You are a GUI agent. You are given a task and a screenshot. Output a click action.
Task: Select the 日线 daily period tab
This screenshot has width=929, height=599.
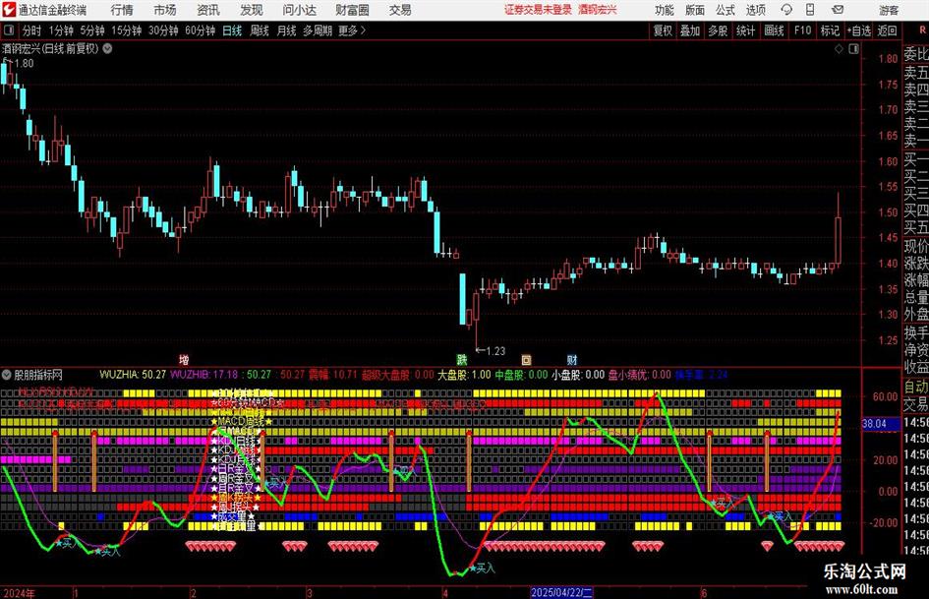[232, 30]
